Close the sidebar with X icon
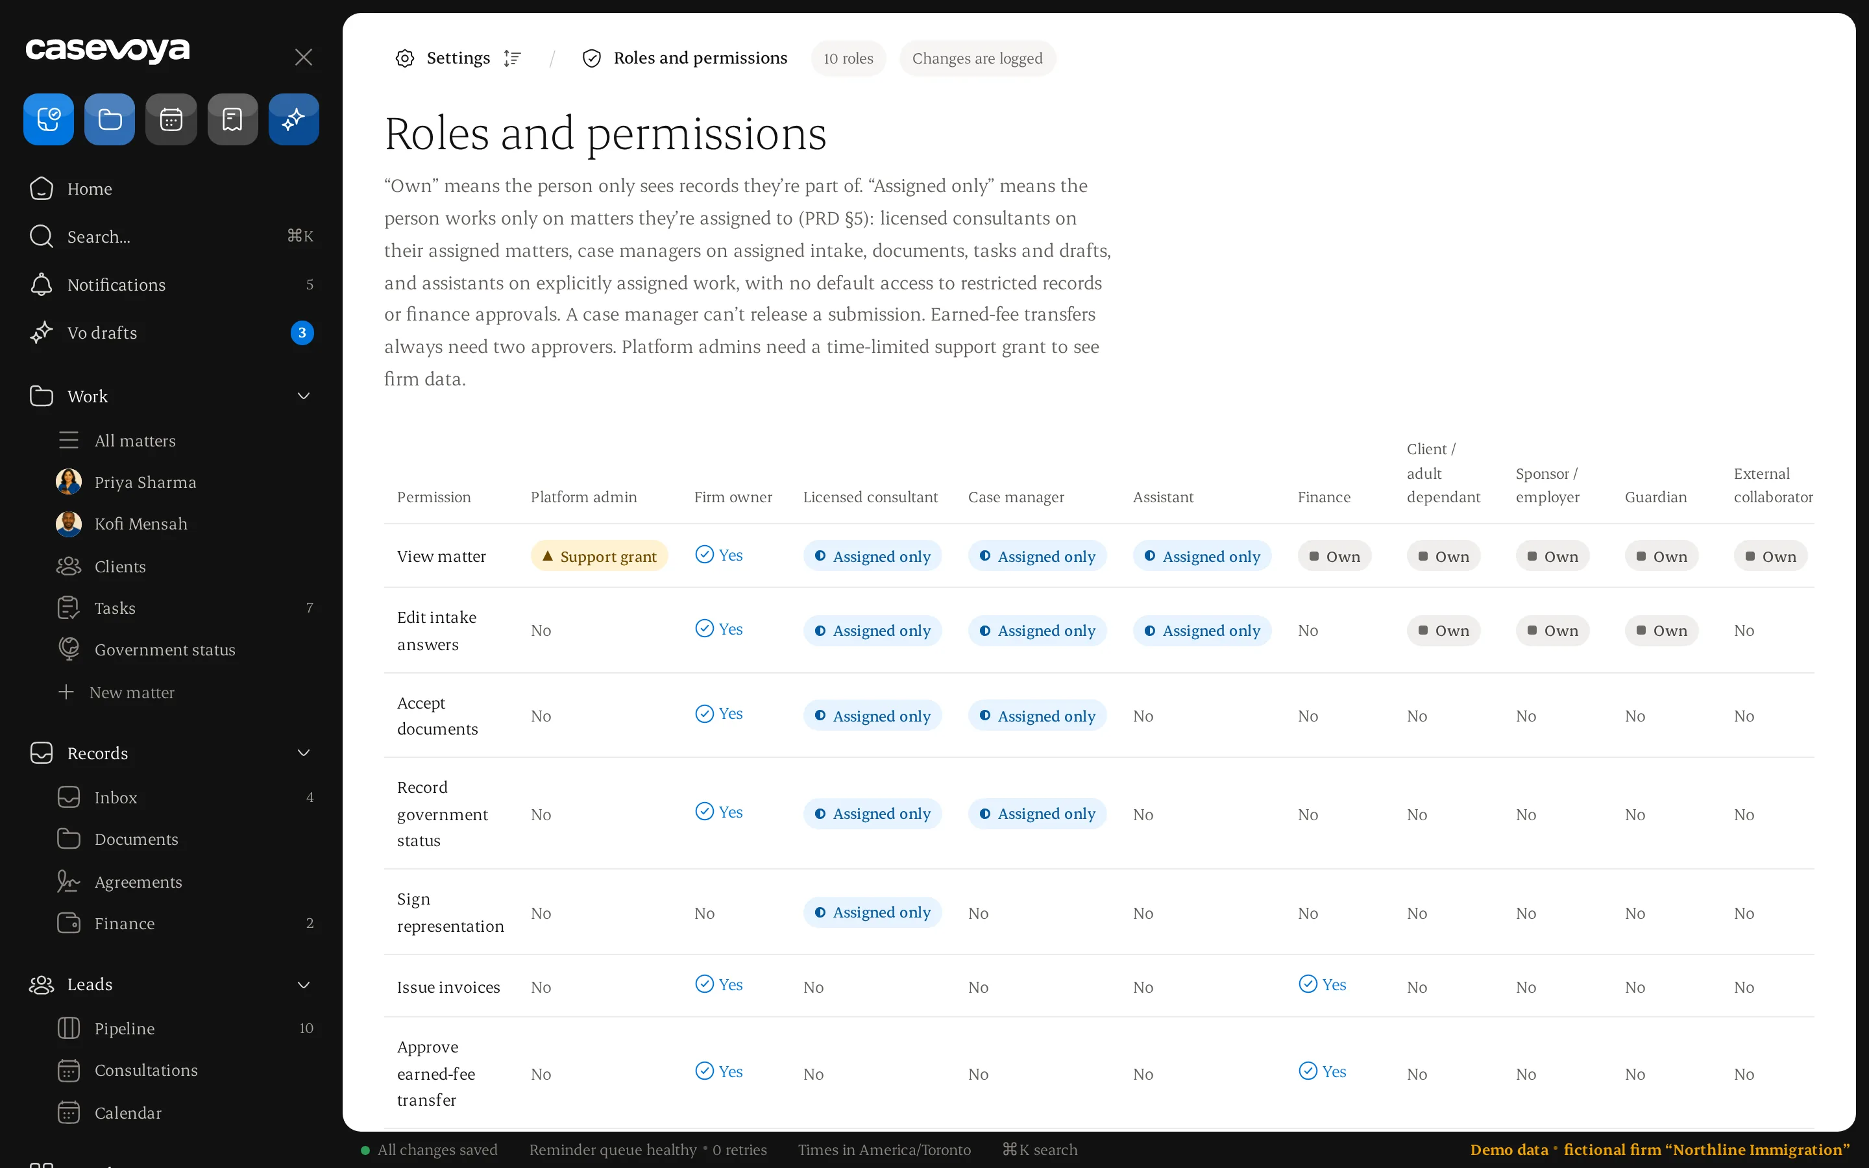 (x=304, y=57)
